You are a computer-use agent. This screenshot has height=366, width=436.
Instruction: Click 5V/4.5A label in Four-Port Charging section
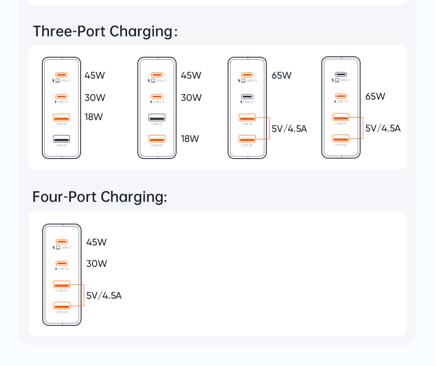click(x=104, y=296)
